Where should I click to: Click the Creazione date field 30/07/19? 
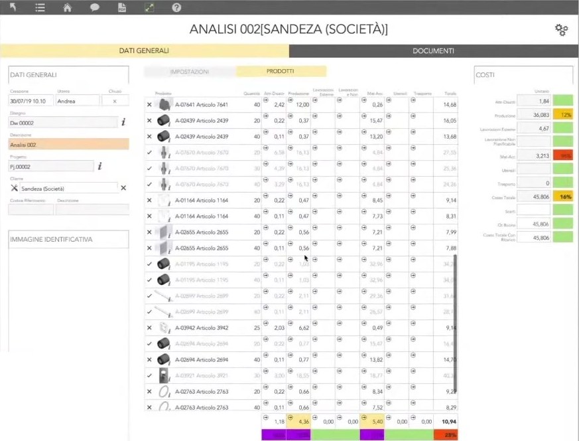[31, 101]
